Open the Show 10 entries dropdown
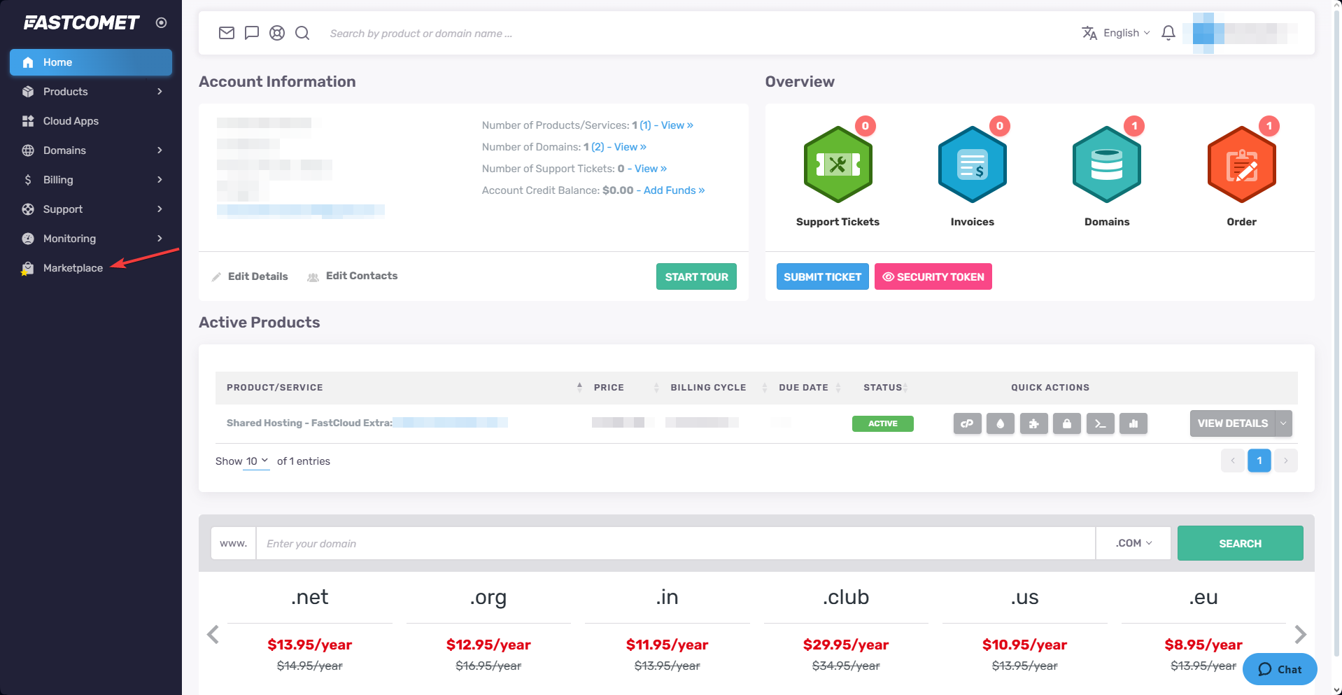1342x695 pixels. pyautogui.click(x=256, y=461)
